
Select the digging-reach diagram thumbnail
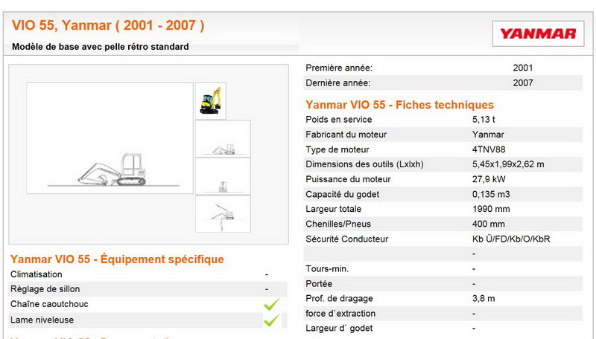click(x=222, y=213)
